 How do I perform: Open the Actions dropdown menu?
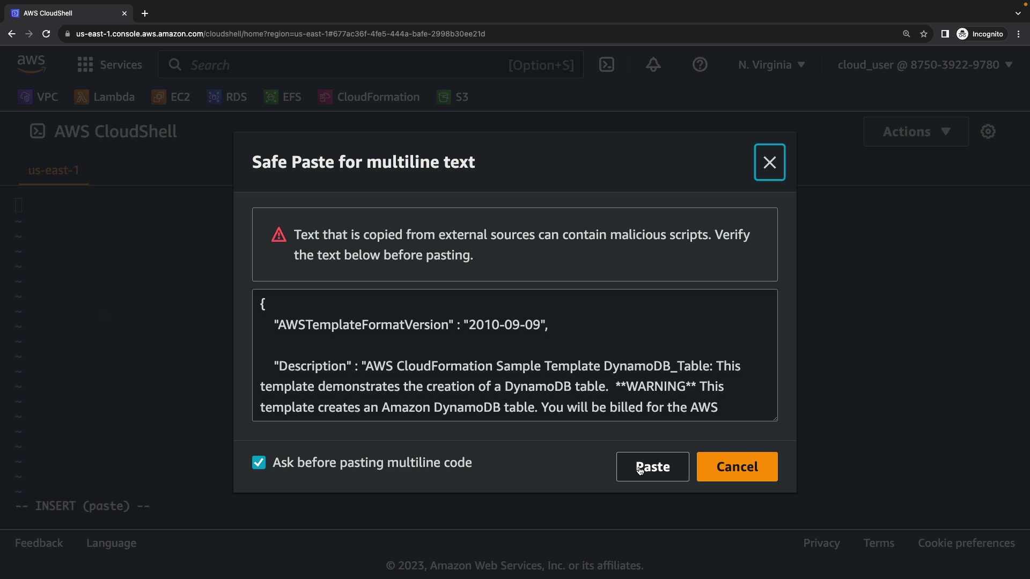tap(916, 132)
